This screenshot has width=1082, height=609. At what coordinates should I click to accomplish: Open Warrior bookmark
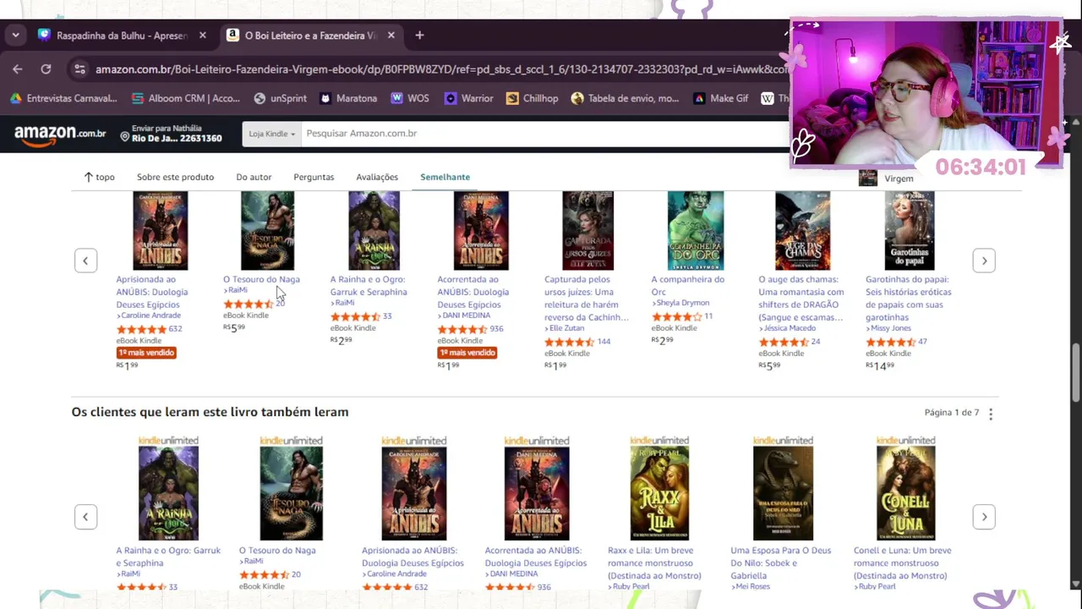click(x=468, y=98)
